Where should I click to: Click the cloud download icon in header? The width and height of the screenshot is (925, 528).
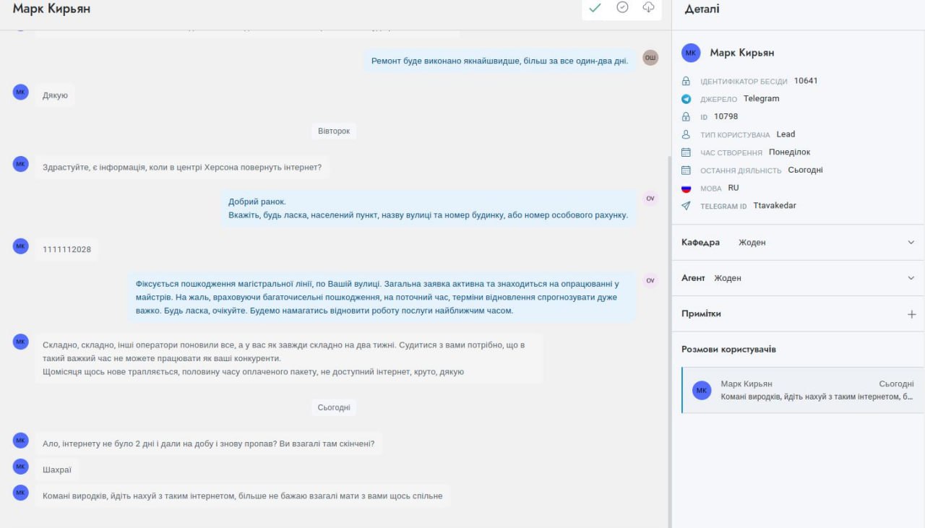648,7
